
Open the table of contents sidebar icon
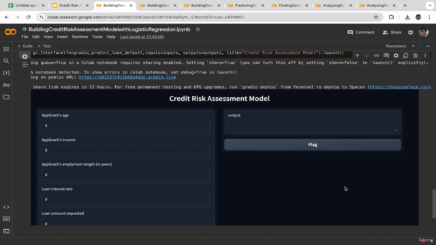(6, 49)
